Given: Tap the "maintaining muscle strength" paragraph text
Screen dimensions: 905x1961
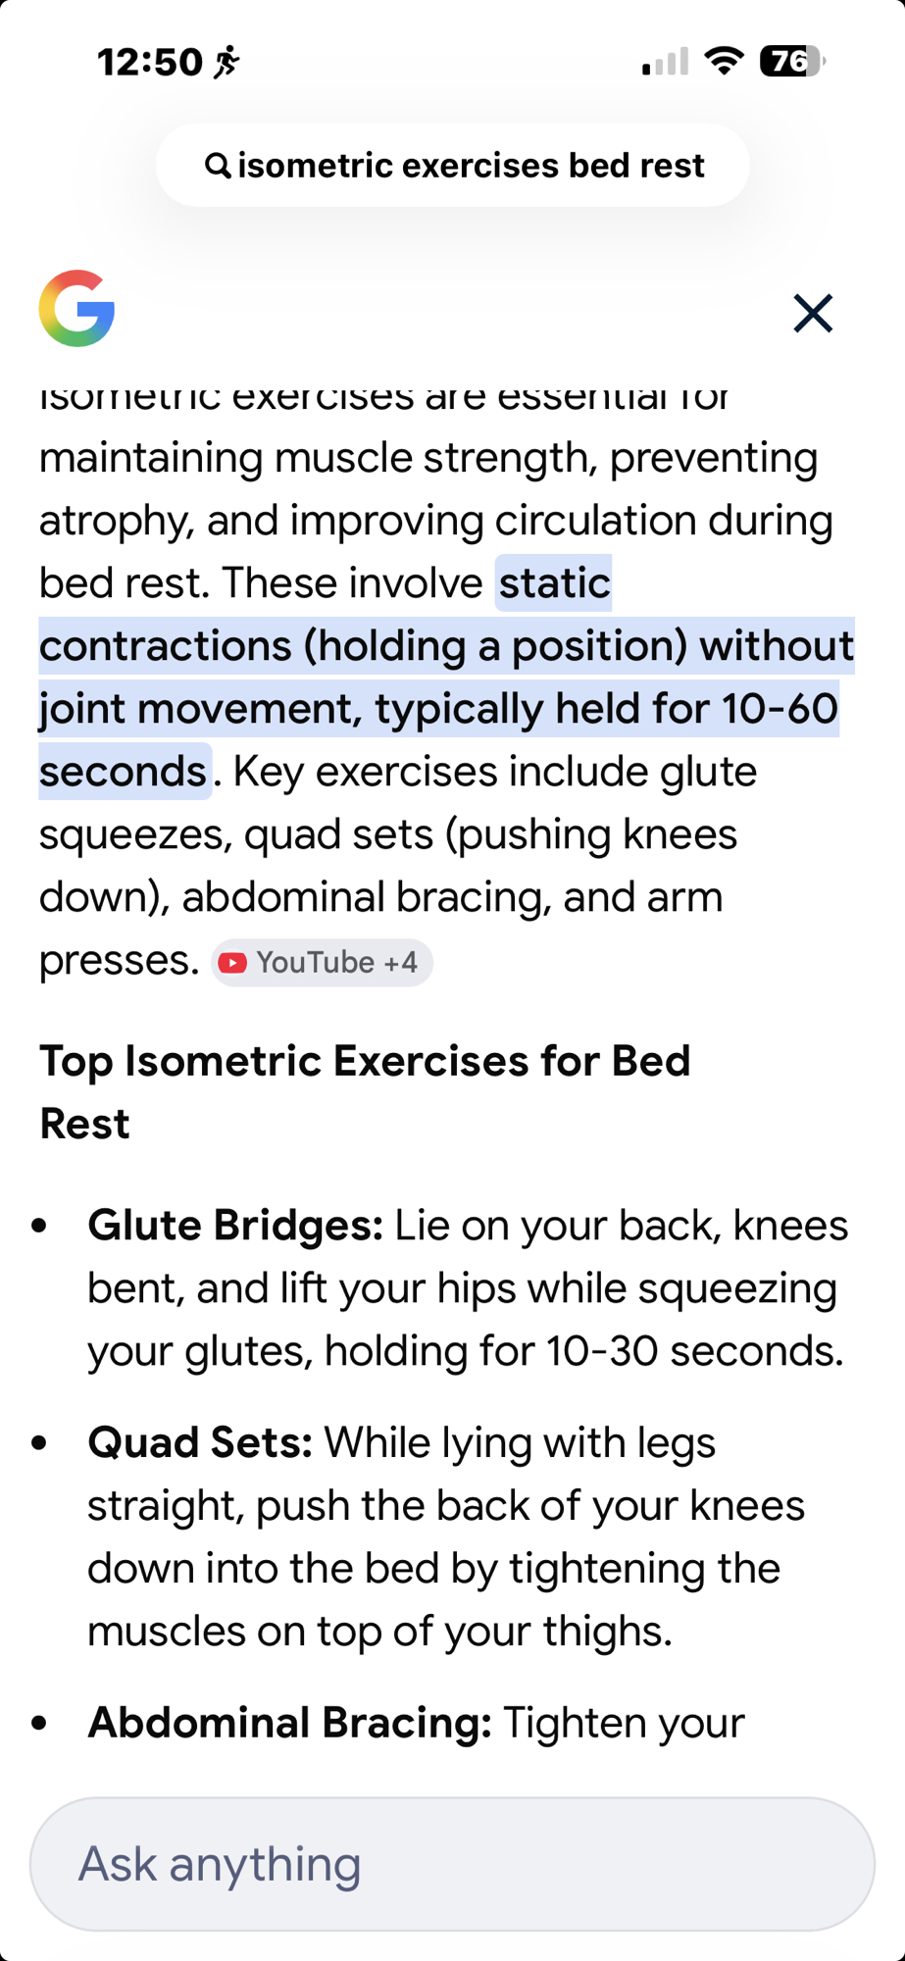Looking at the screenshot, I should tap(427, 458).
